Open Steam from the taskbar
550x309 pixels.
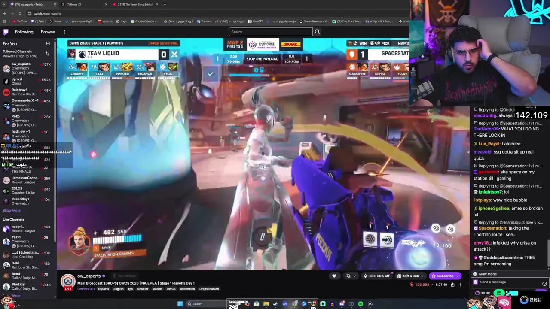[275, 304]
